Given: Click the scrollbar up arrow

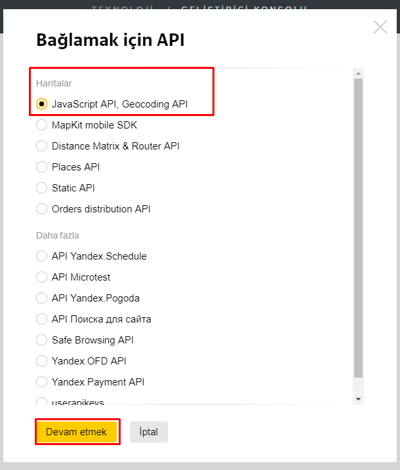Looking at the screenshot, I should pyautogui.click(x=358, y=73).
